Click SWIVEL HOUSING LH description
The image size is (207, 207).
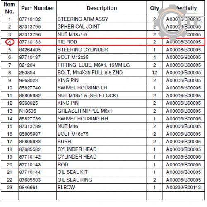pos(82,88)
